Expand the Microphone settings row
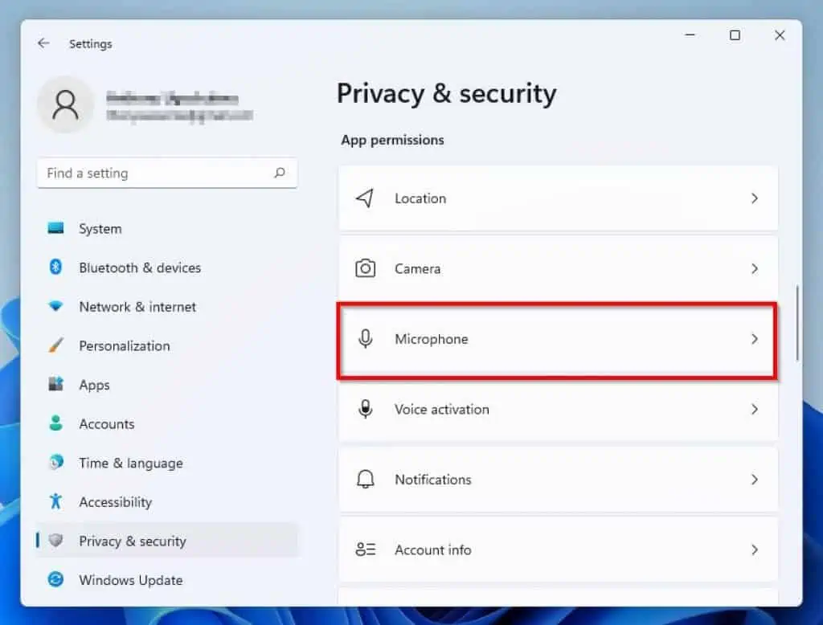 pos(754,339)
